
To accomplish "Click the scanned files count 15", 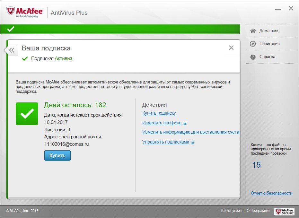I will (x=256, y=165).
